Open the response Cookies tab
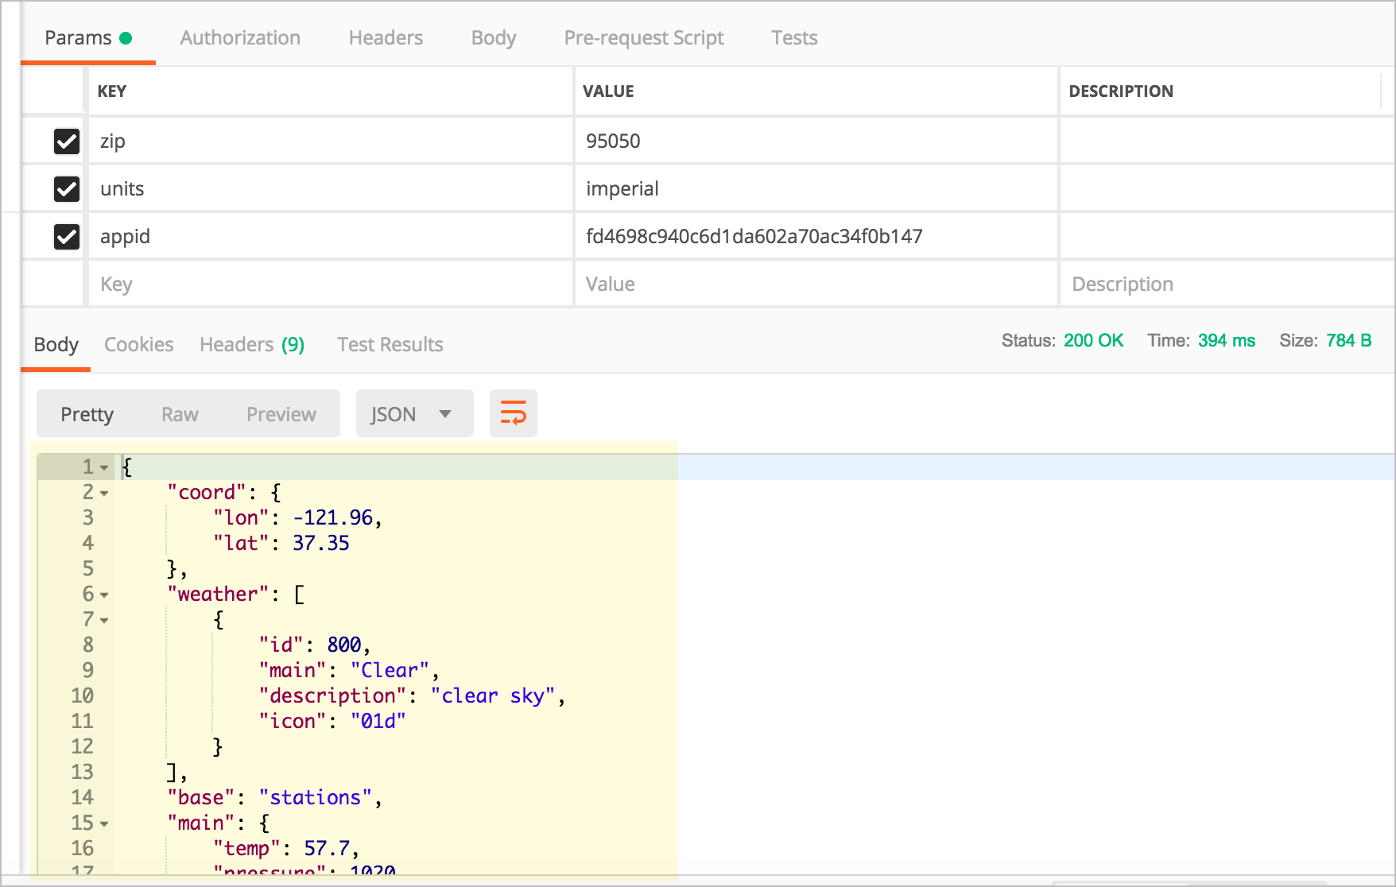The width and height of the screenshot is (1396, 887). point(139,345)
